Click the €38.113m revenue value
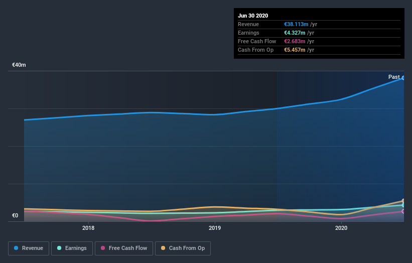The height and width of the screenshot is (263, 412). pyautogui.click(x=296, y=24)
